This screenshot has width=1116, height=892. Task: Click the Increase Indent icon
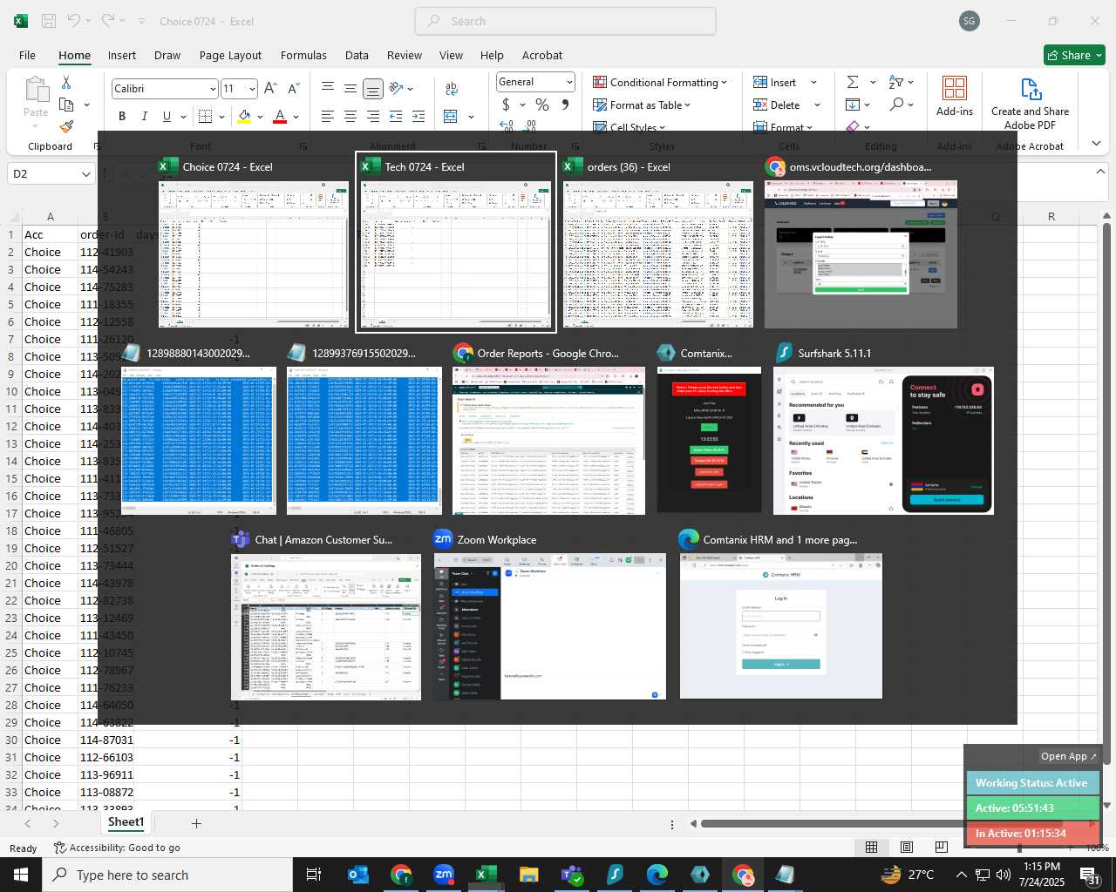click(x=418, y=116)
